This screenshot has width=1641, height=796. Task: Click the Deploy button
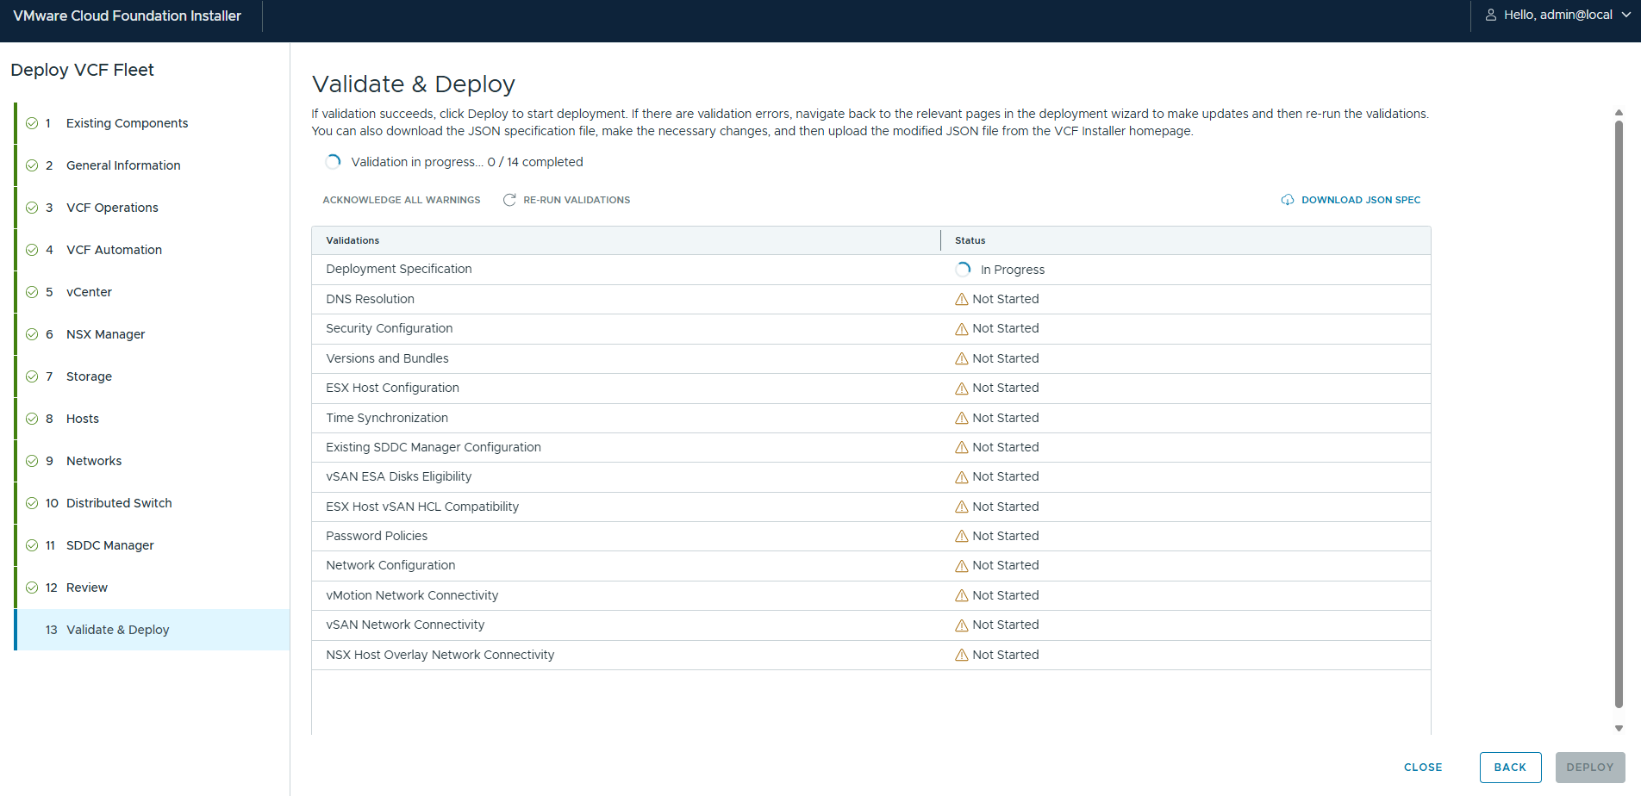[1589, 768]
